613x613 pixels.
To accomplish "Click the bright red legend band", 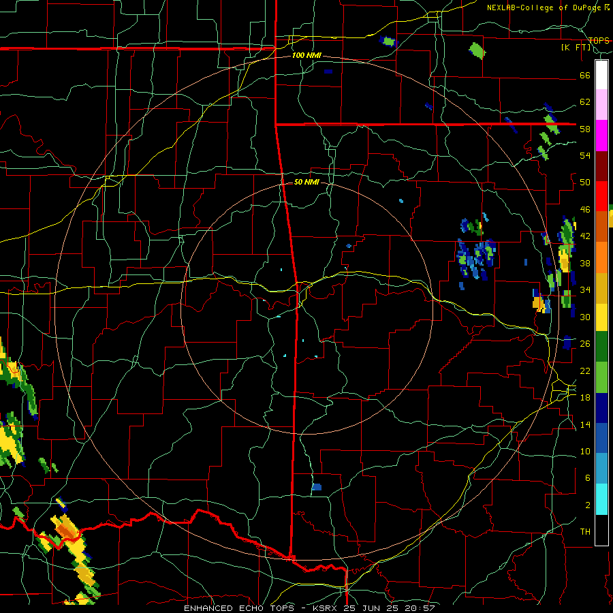I will [x=601, y=196].
